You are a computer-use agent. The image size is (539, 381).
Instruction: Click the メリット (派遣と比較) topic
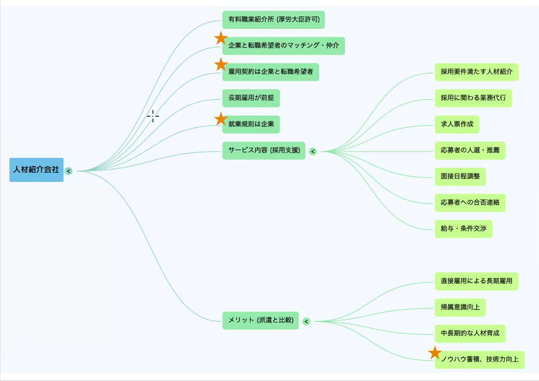[x=260, y=321]
